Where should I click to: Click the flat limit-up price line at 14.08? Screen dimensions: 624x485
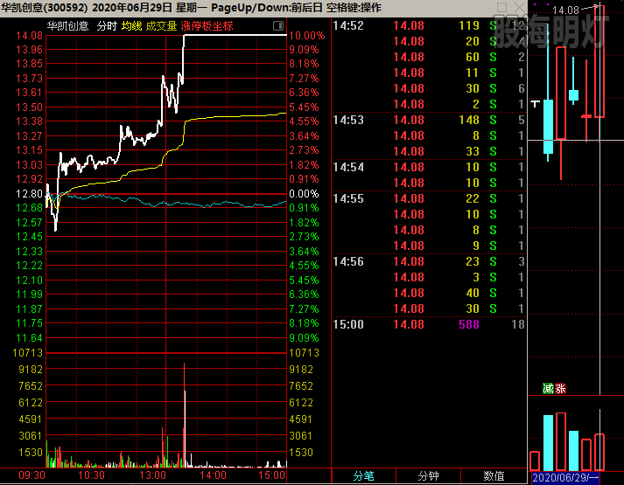pos(235,35)
